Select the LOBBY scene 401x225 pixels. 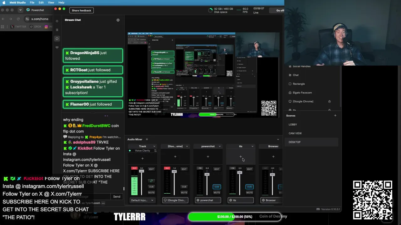click(311, 125)
